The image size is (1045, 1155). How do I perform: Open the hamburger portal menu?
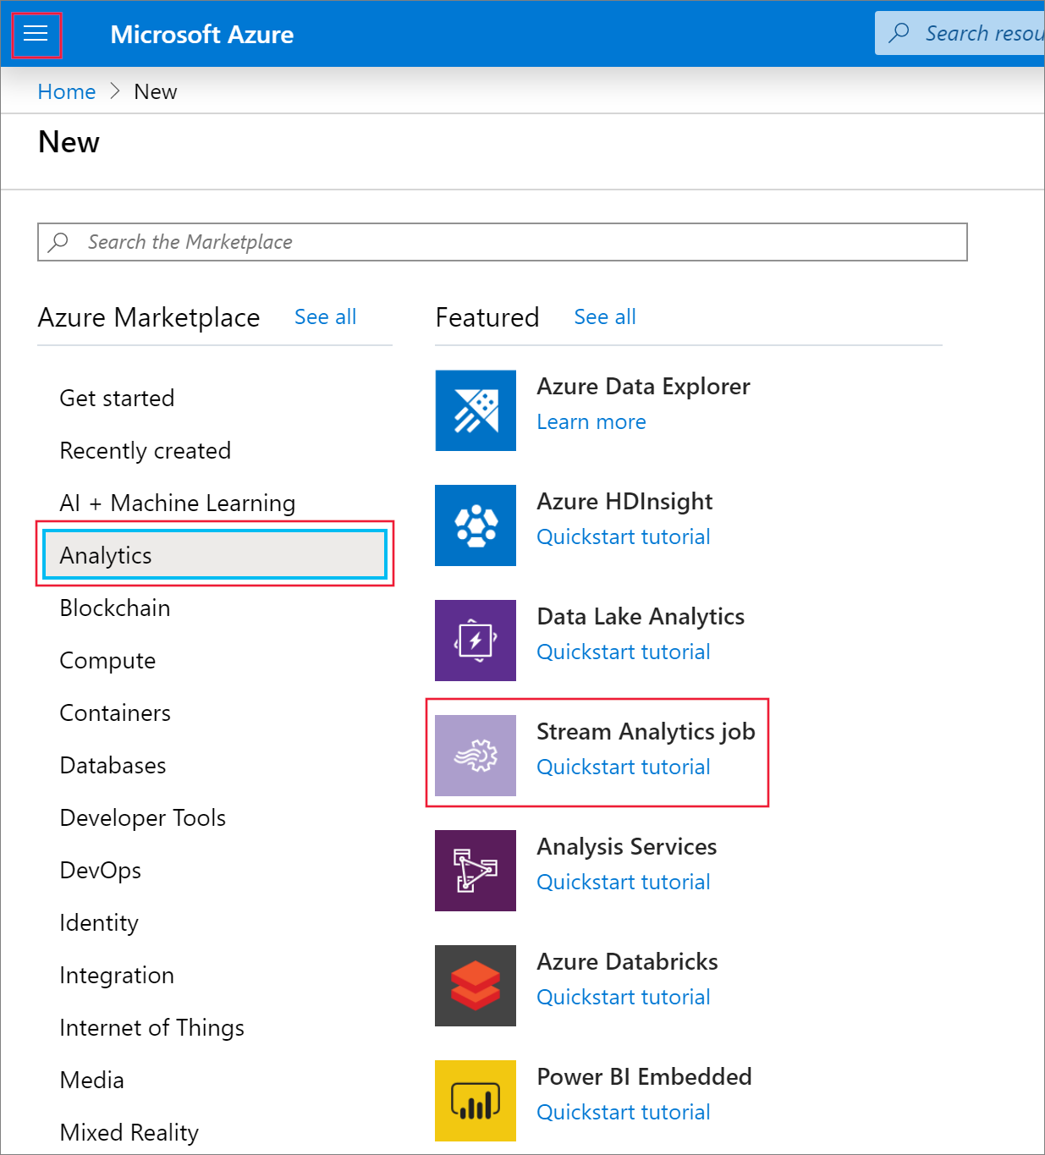[x=36, y=34]
